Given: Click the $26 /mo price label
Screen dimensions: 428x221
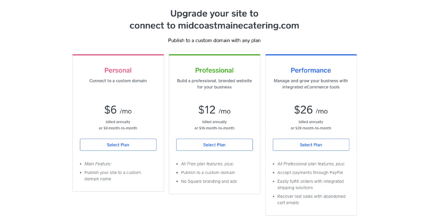Looking at the screenshot, I should pyautogui.click(x=311, y=110).
